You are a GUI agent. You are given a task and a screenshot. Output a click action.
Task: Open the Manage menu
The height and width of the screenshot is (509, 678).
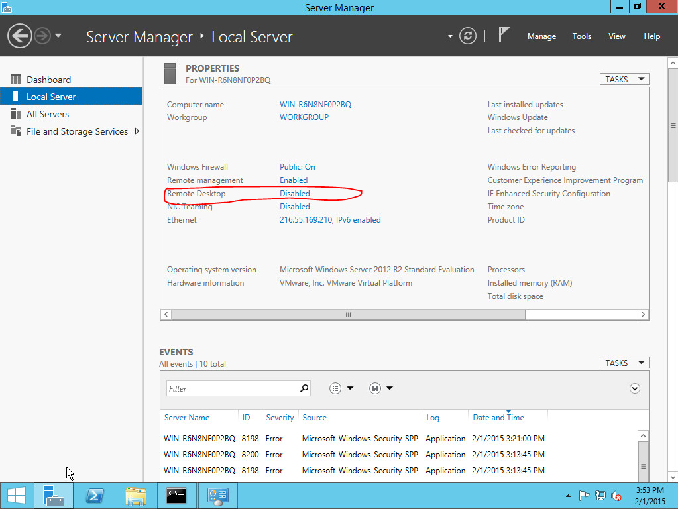point(541,36)
